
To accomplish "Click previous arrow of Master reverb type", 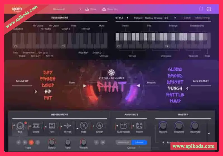I will tap(163, 142).
